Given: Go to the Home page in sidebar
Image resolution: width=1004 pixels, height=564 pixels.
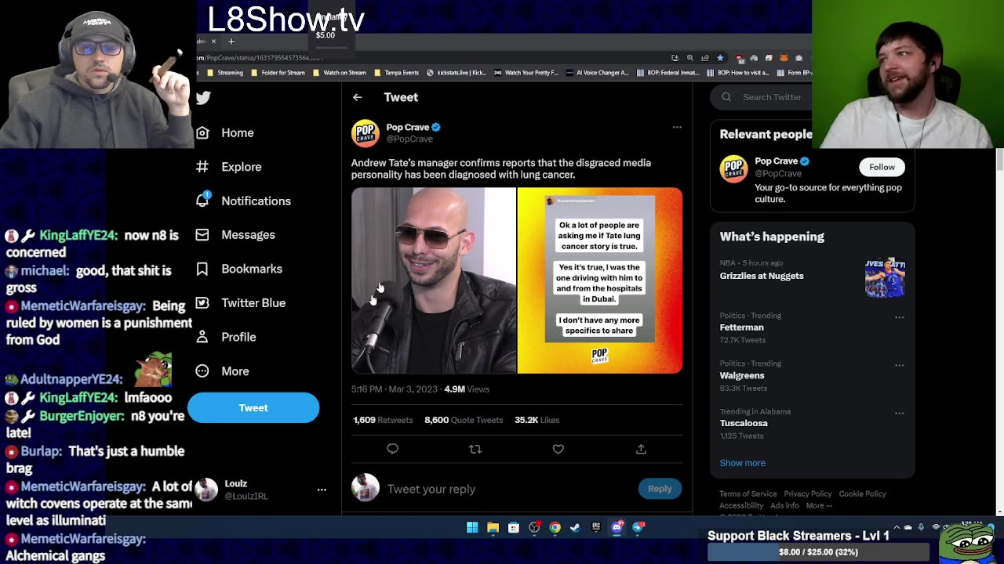Looking at the screenshot, I should click(x=226, y=132).
